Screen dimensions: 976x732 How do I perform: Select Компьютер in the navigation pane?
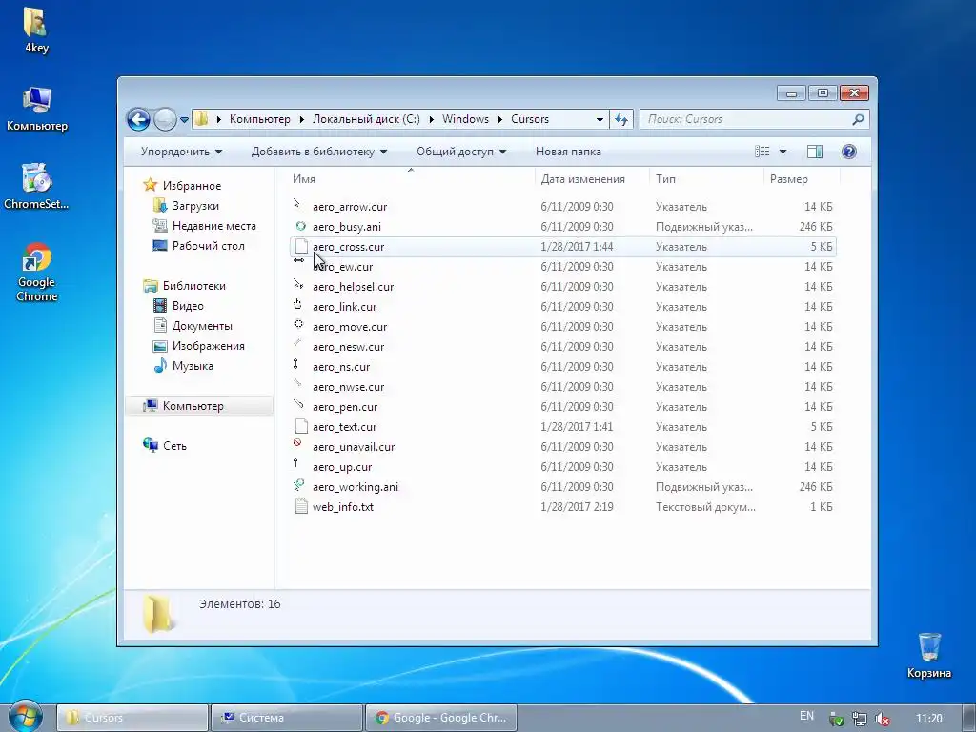(193, 406)
